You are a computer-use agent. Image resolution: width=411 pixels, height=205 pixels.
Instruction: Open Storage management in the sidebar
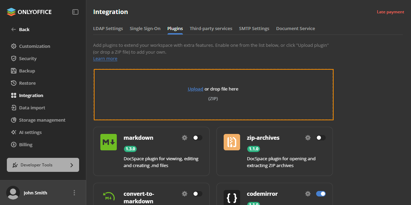43,120
